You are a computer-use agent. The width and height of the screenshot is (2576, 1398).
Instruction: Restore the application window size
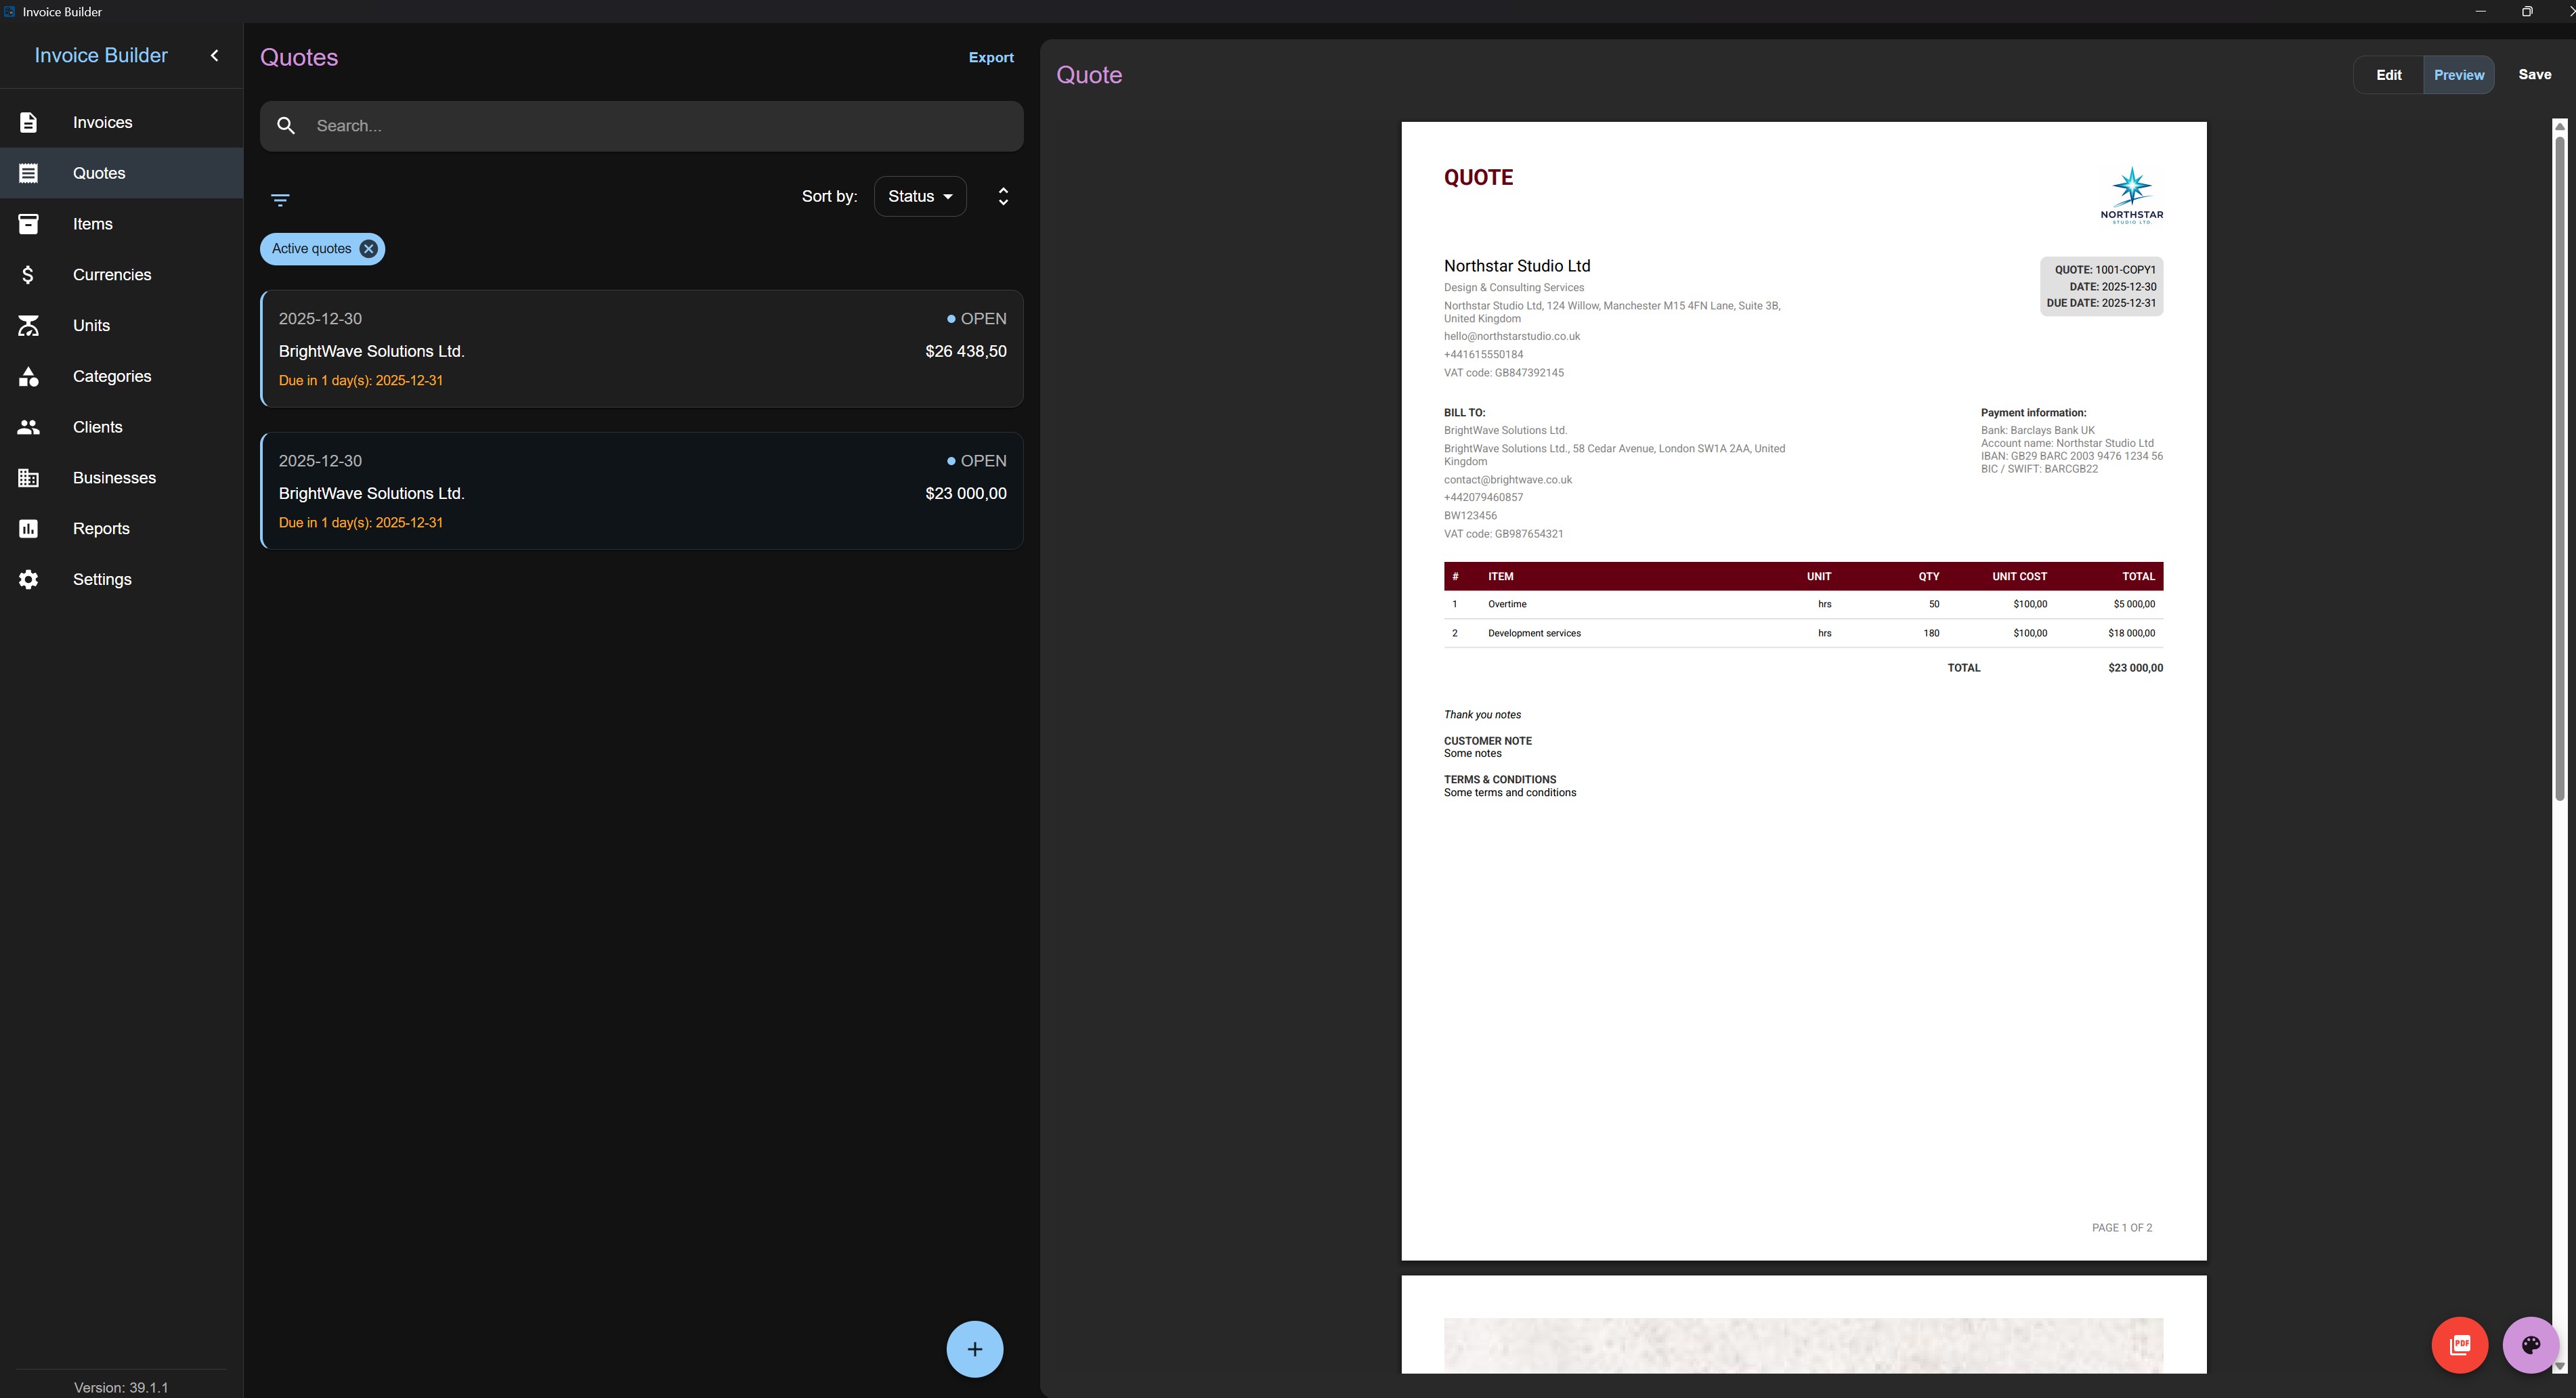tap(2527, 11)
